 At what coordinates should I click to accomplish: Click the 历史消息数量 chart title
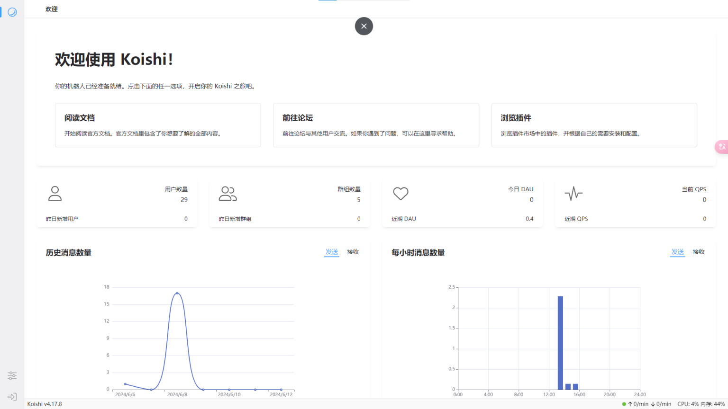[69, 253]
